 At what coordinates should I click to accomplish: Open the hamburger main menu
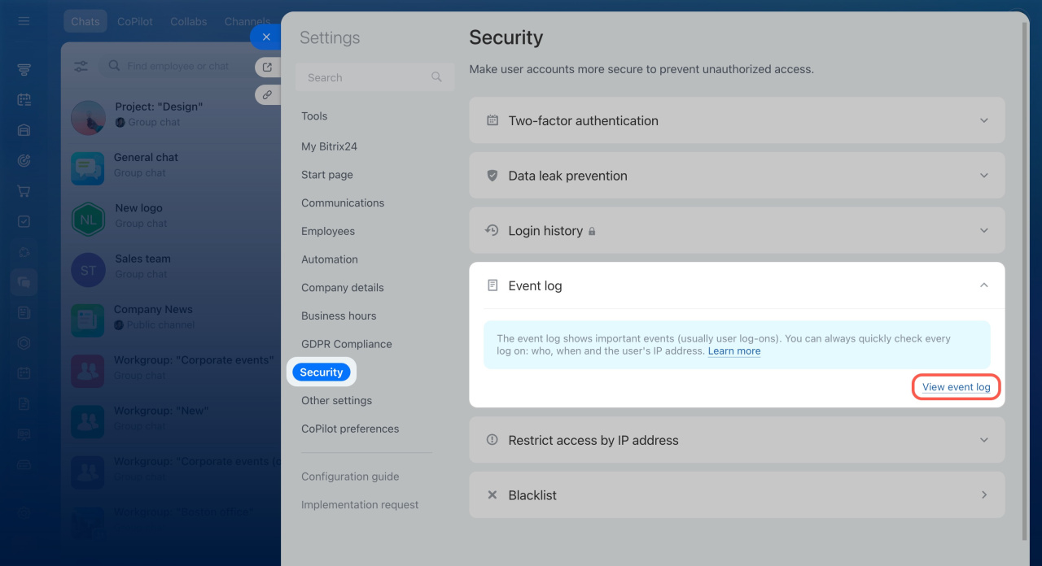point(24,21)
